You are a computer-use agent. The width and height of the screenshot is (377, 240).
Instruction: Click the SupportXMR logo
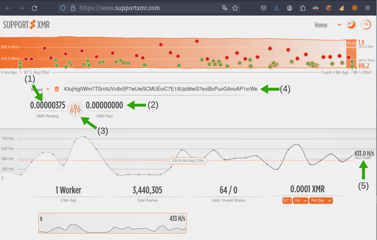[x=26, y=25]
